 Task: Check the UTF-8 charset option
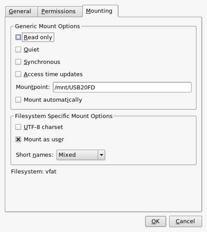point(18,127)
